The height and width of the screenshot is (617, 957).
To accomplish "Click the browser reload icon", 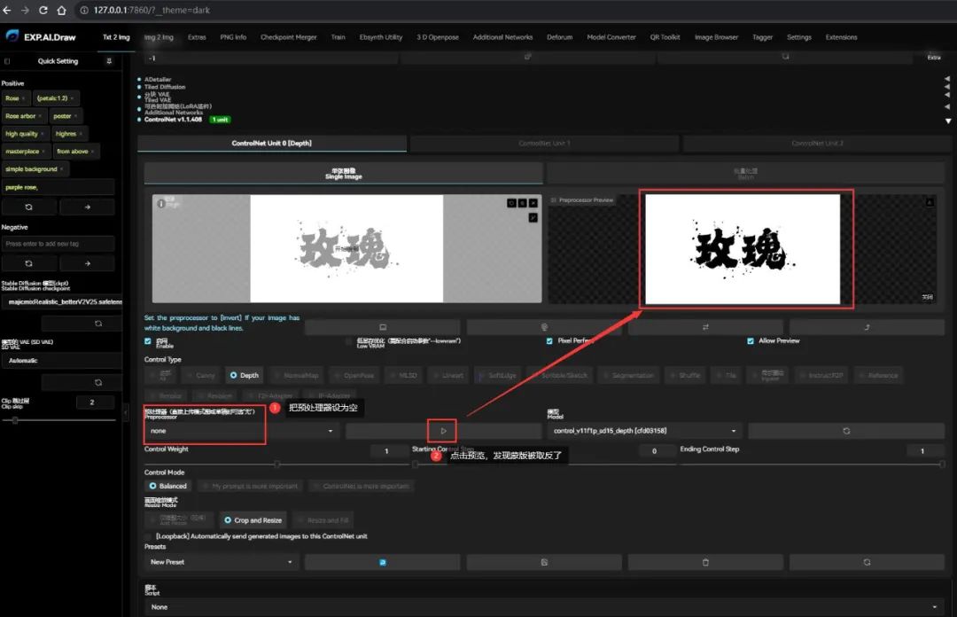I will [x=43, y=10].
